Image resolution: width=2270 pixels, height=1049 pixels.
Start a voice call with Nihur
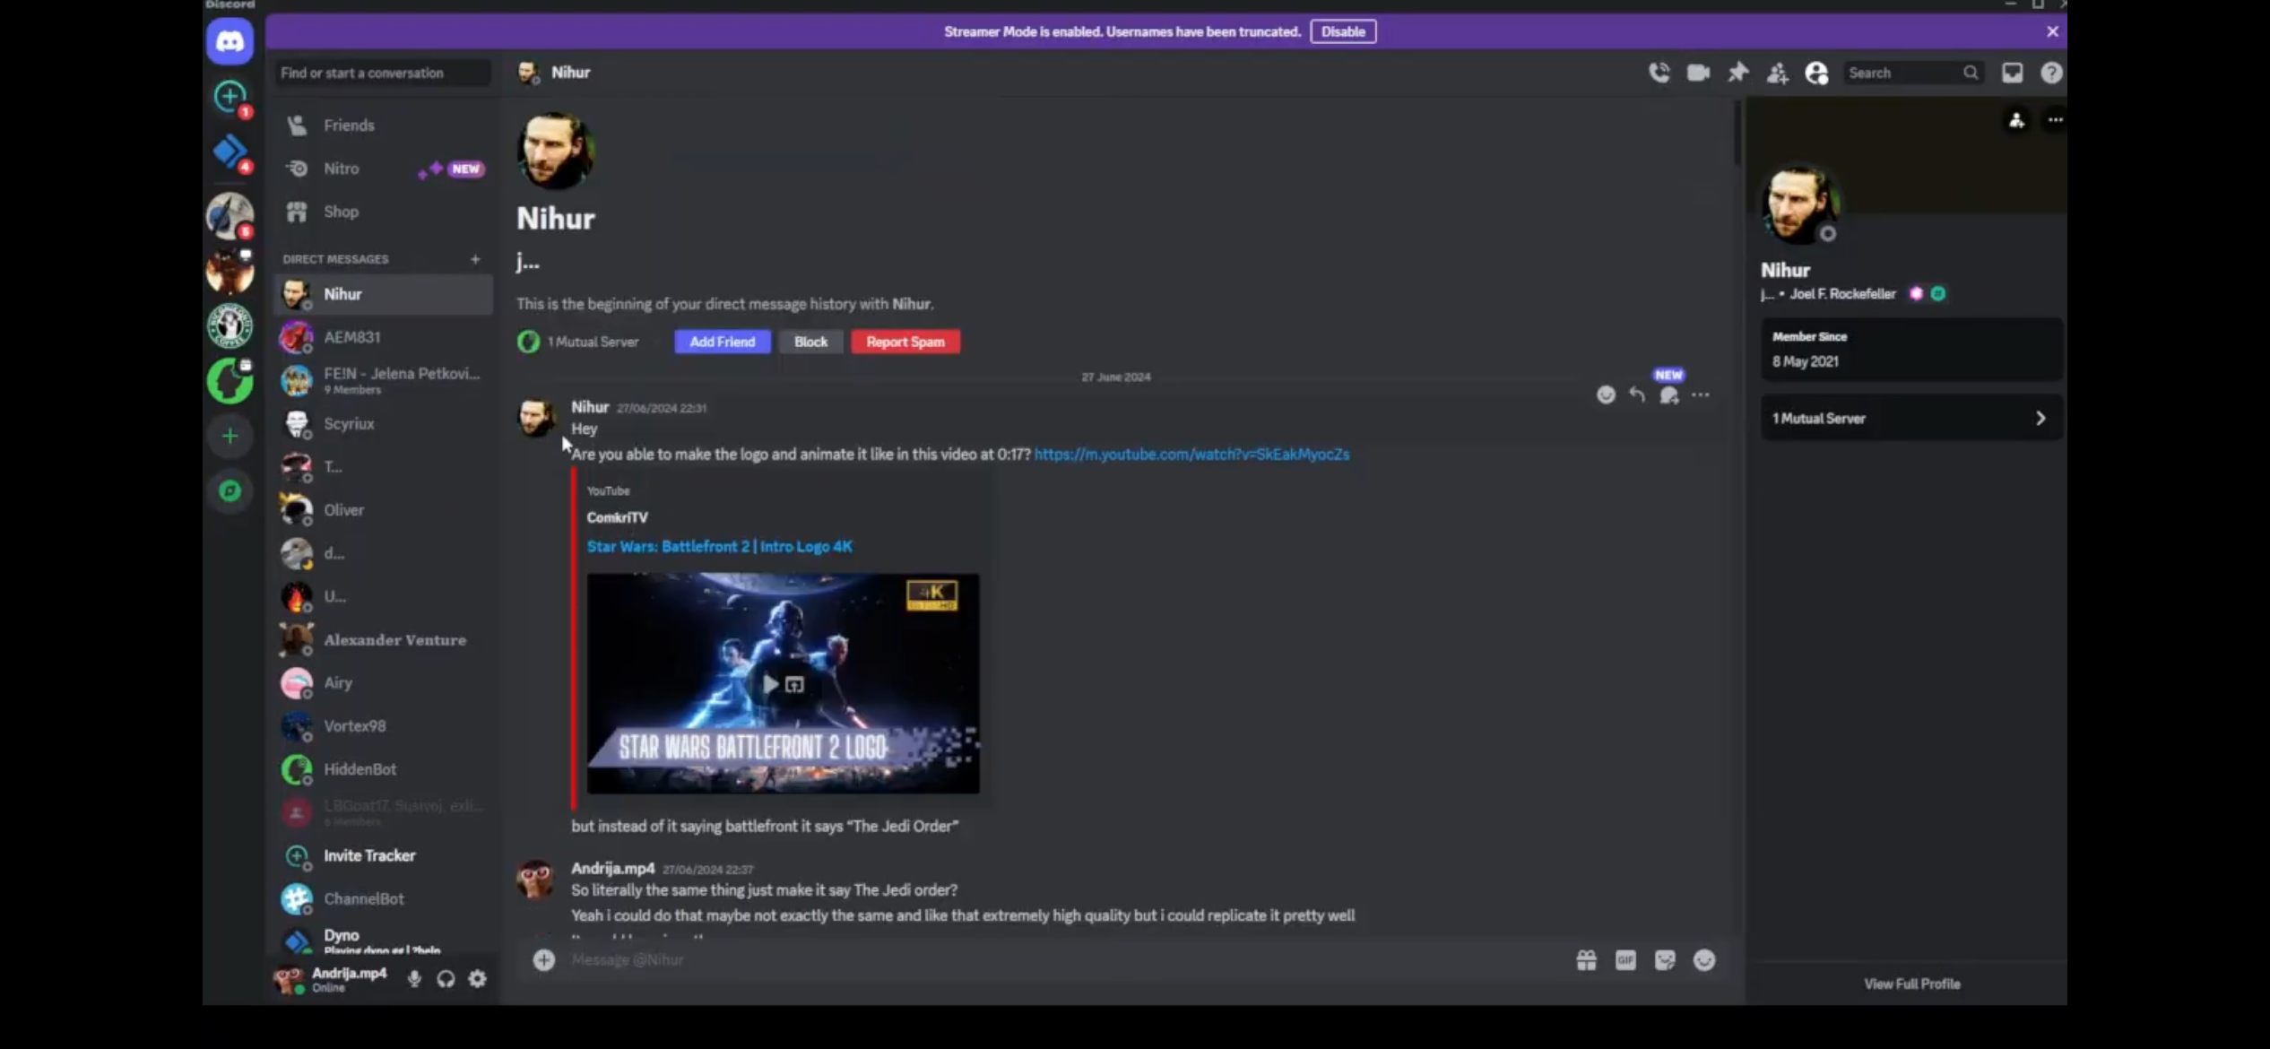pyautogui.click(x=1659, y=73)
